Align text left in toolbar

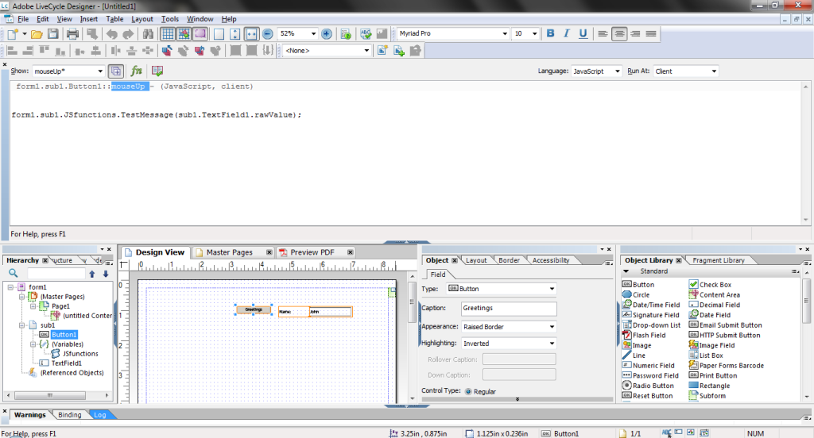[x=603, y=33]
